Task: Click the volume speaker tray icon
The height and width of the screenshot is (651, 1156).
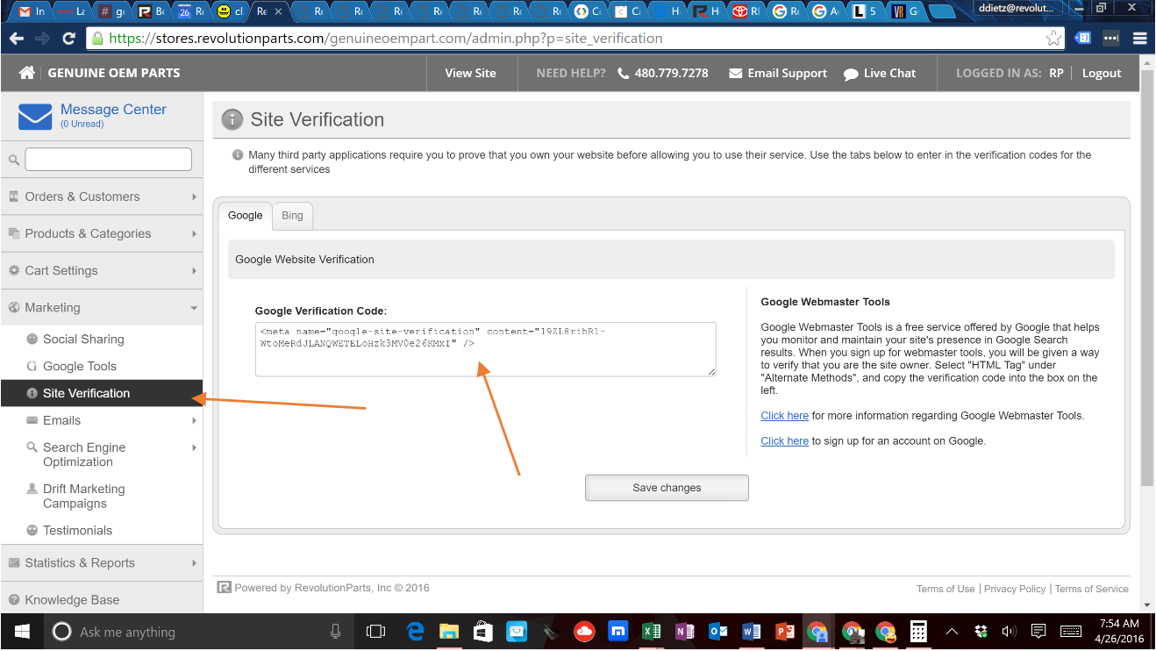Action: tap(1009, 631)
